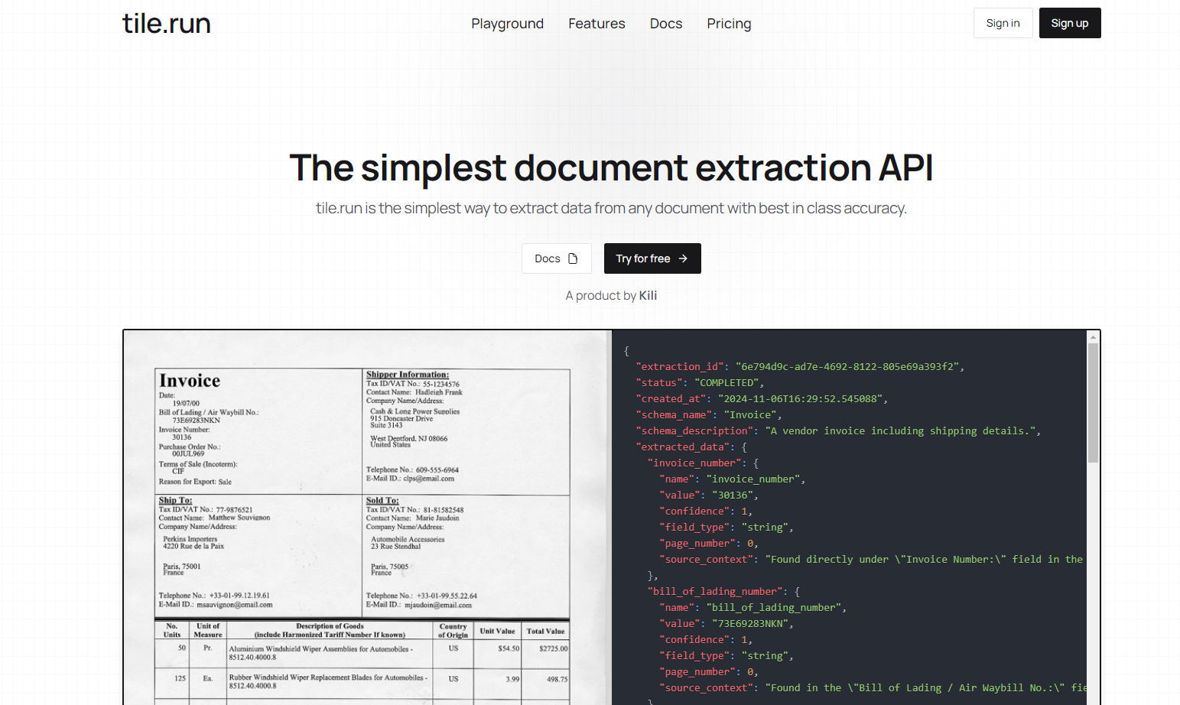The height and width of the screenshot is (705, 1180).
Task: Open the Playground page from the navigation
Action: click(x=507, y=24)
